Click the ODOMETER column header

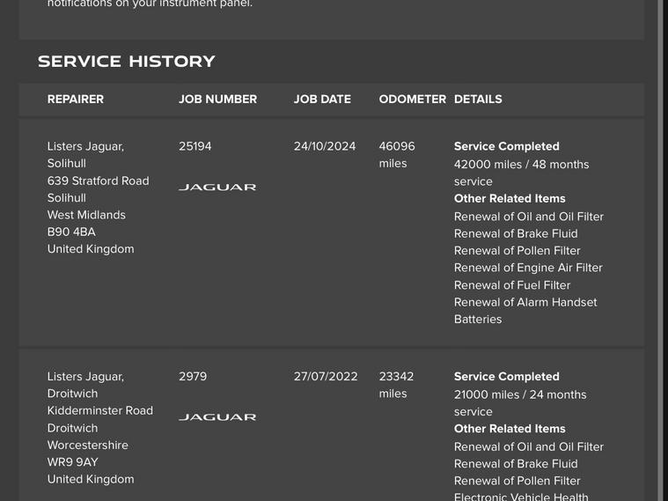coord(412,99)
